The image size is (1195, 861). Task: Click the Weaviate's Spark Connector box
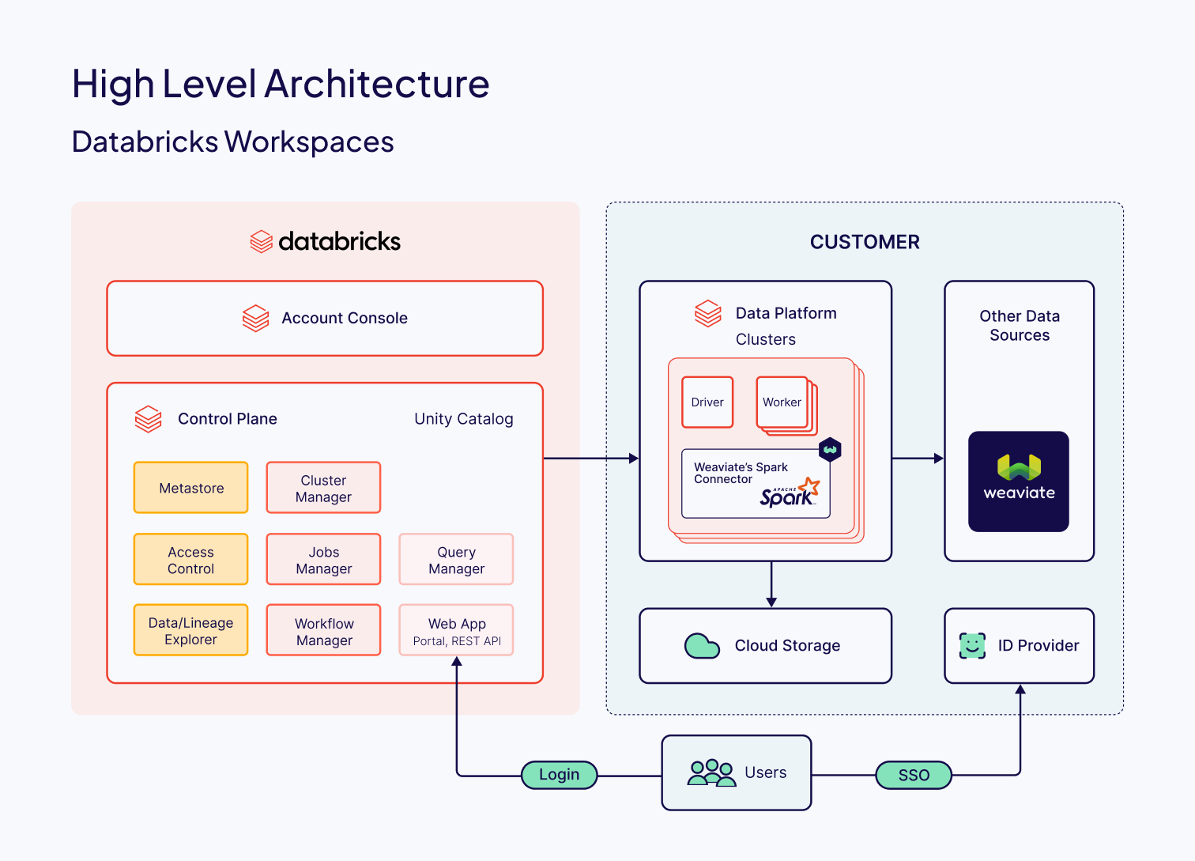pos(756,484)
